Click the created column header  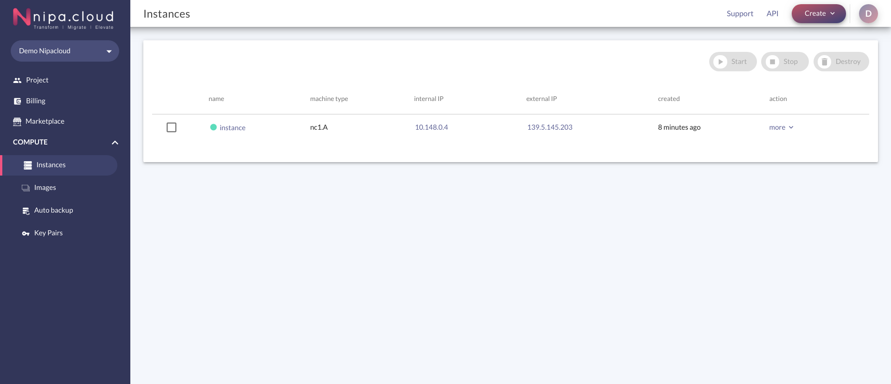pyautogui.click(x=668, y=99)
